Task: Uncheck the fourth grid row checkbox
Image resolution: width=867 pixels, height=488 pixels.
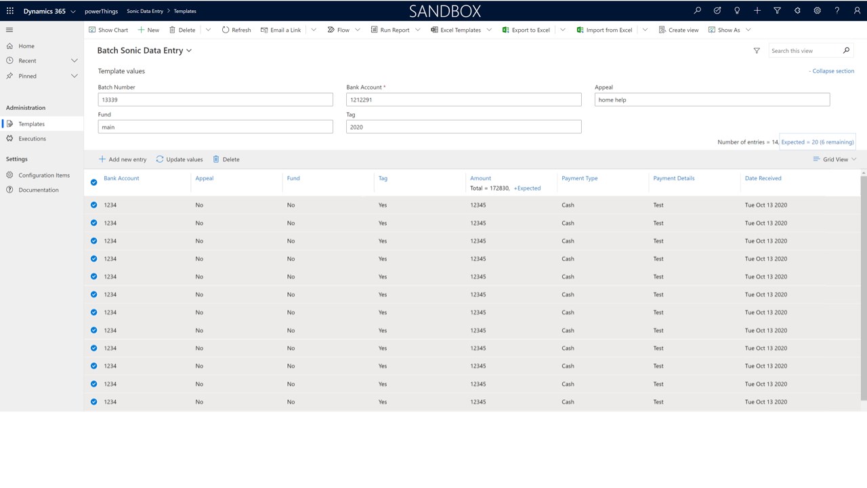Action: [94, 259]
